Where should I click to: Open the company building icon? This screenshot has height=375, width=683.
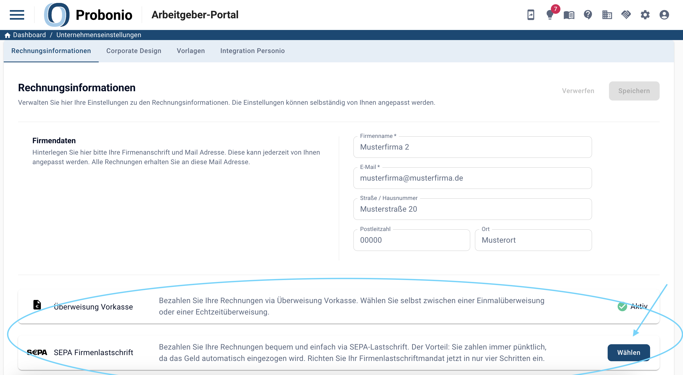click(x=607, y=15)
